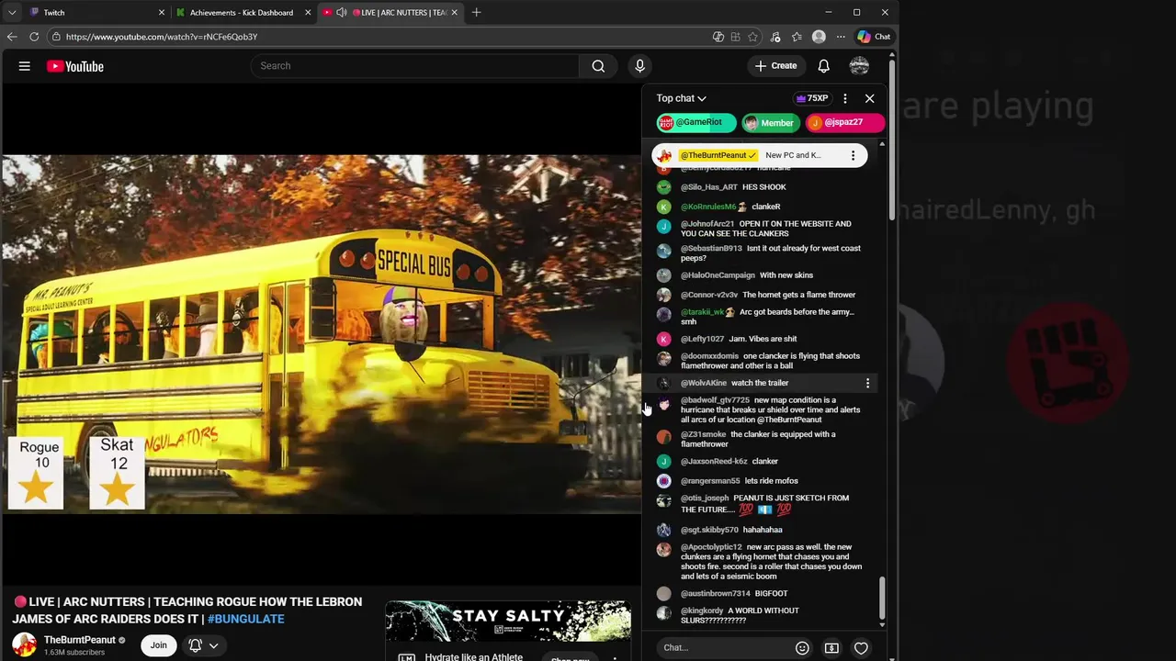Screen dimensions: 1176x661
Task: Expand notification bell dropdown under video
Action: pos(213,645)
